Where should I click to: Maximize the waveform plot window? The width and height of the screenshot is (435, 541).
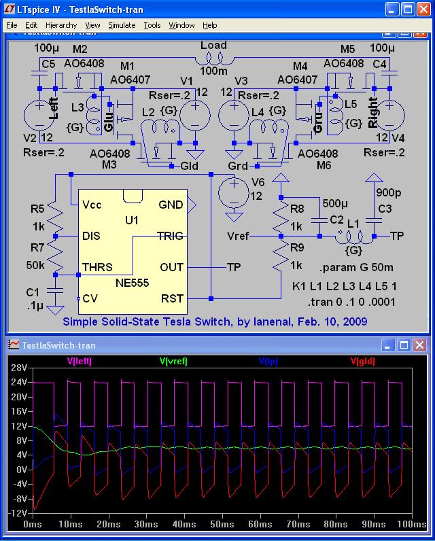tap(404, 345)
